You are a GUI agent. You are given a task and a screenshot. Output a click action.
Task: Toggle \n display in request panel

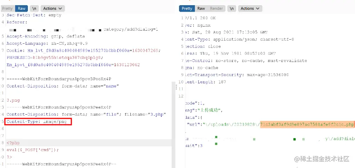tap(34, 9)
